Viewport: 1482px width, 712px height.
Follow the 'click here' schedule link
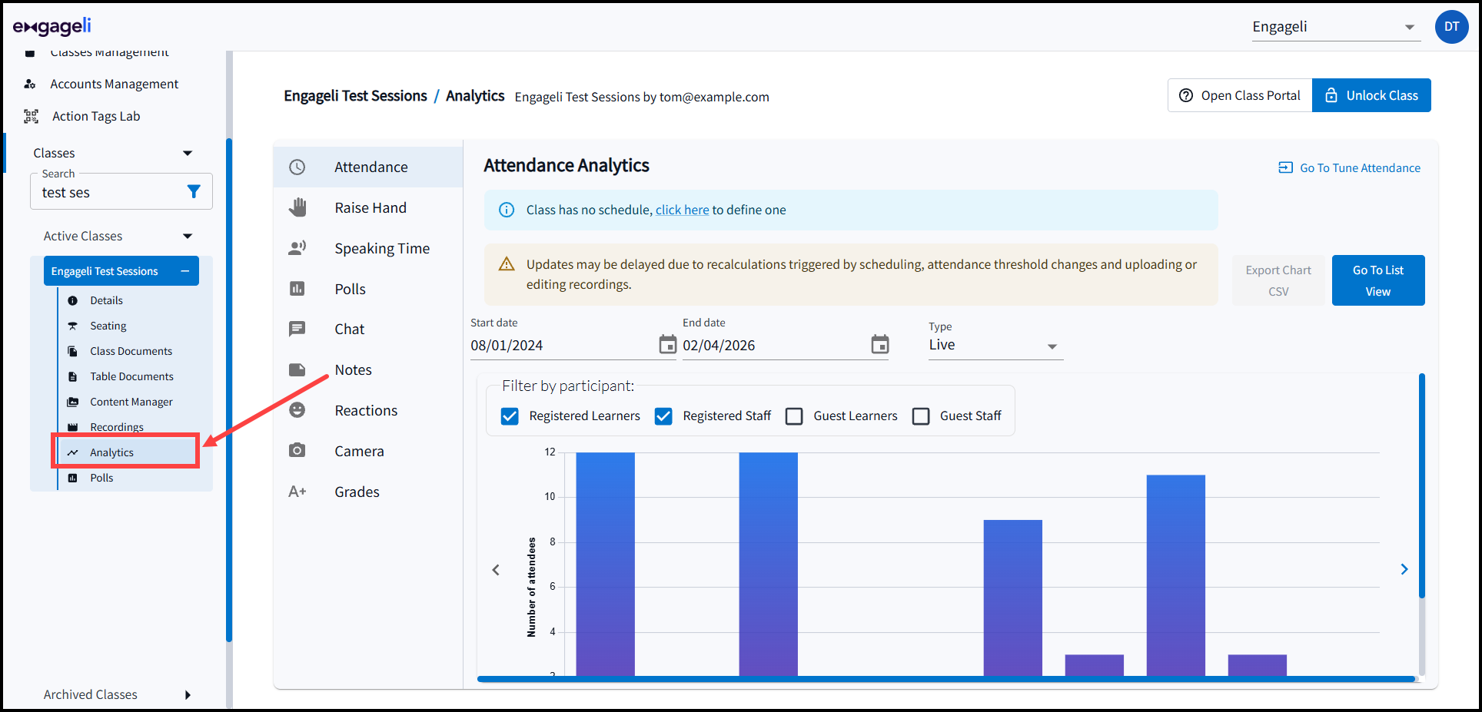tap(682, 210)
